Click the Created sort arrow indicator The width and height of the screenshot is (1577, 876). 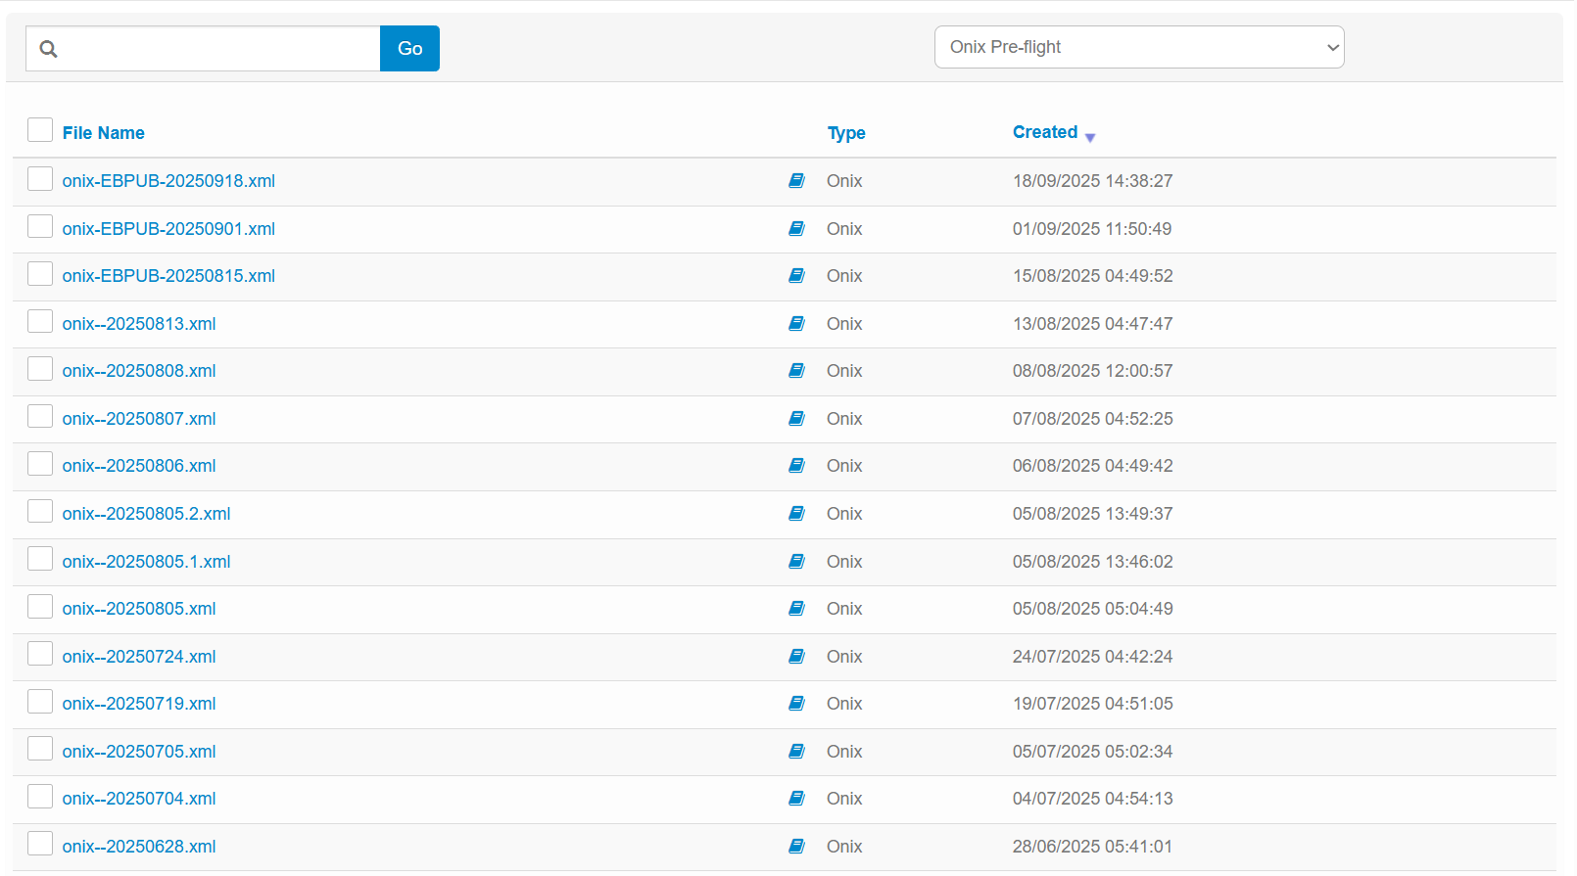[x=1090, y=138]
